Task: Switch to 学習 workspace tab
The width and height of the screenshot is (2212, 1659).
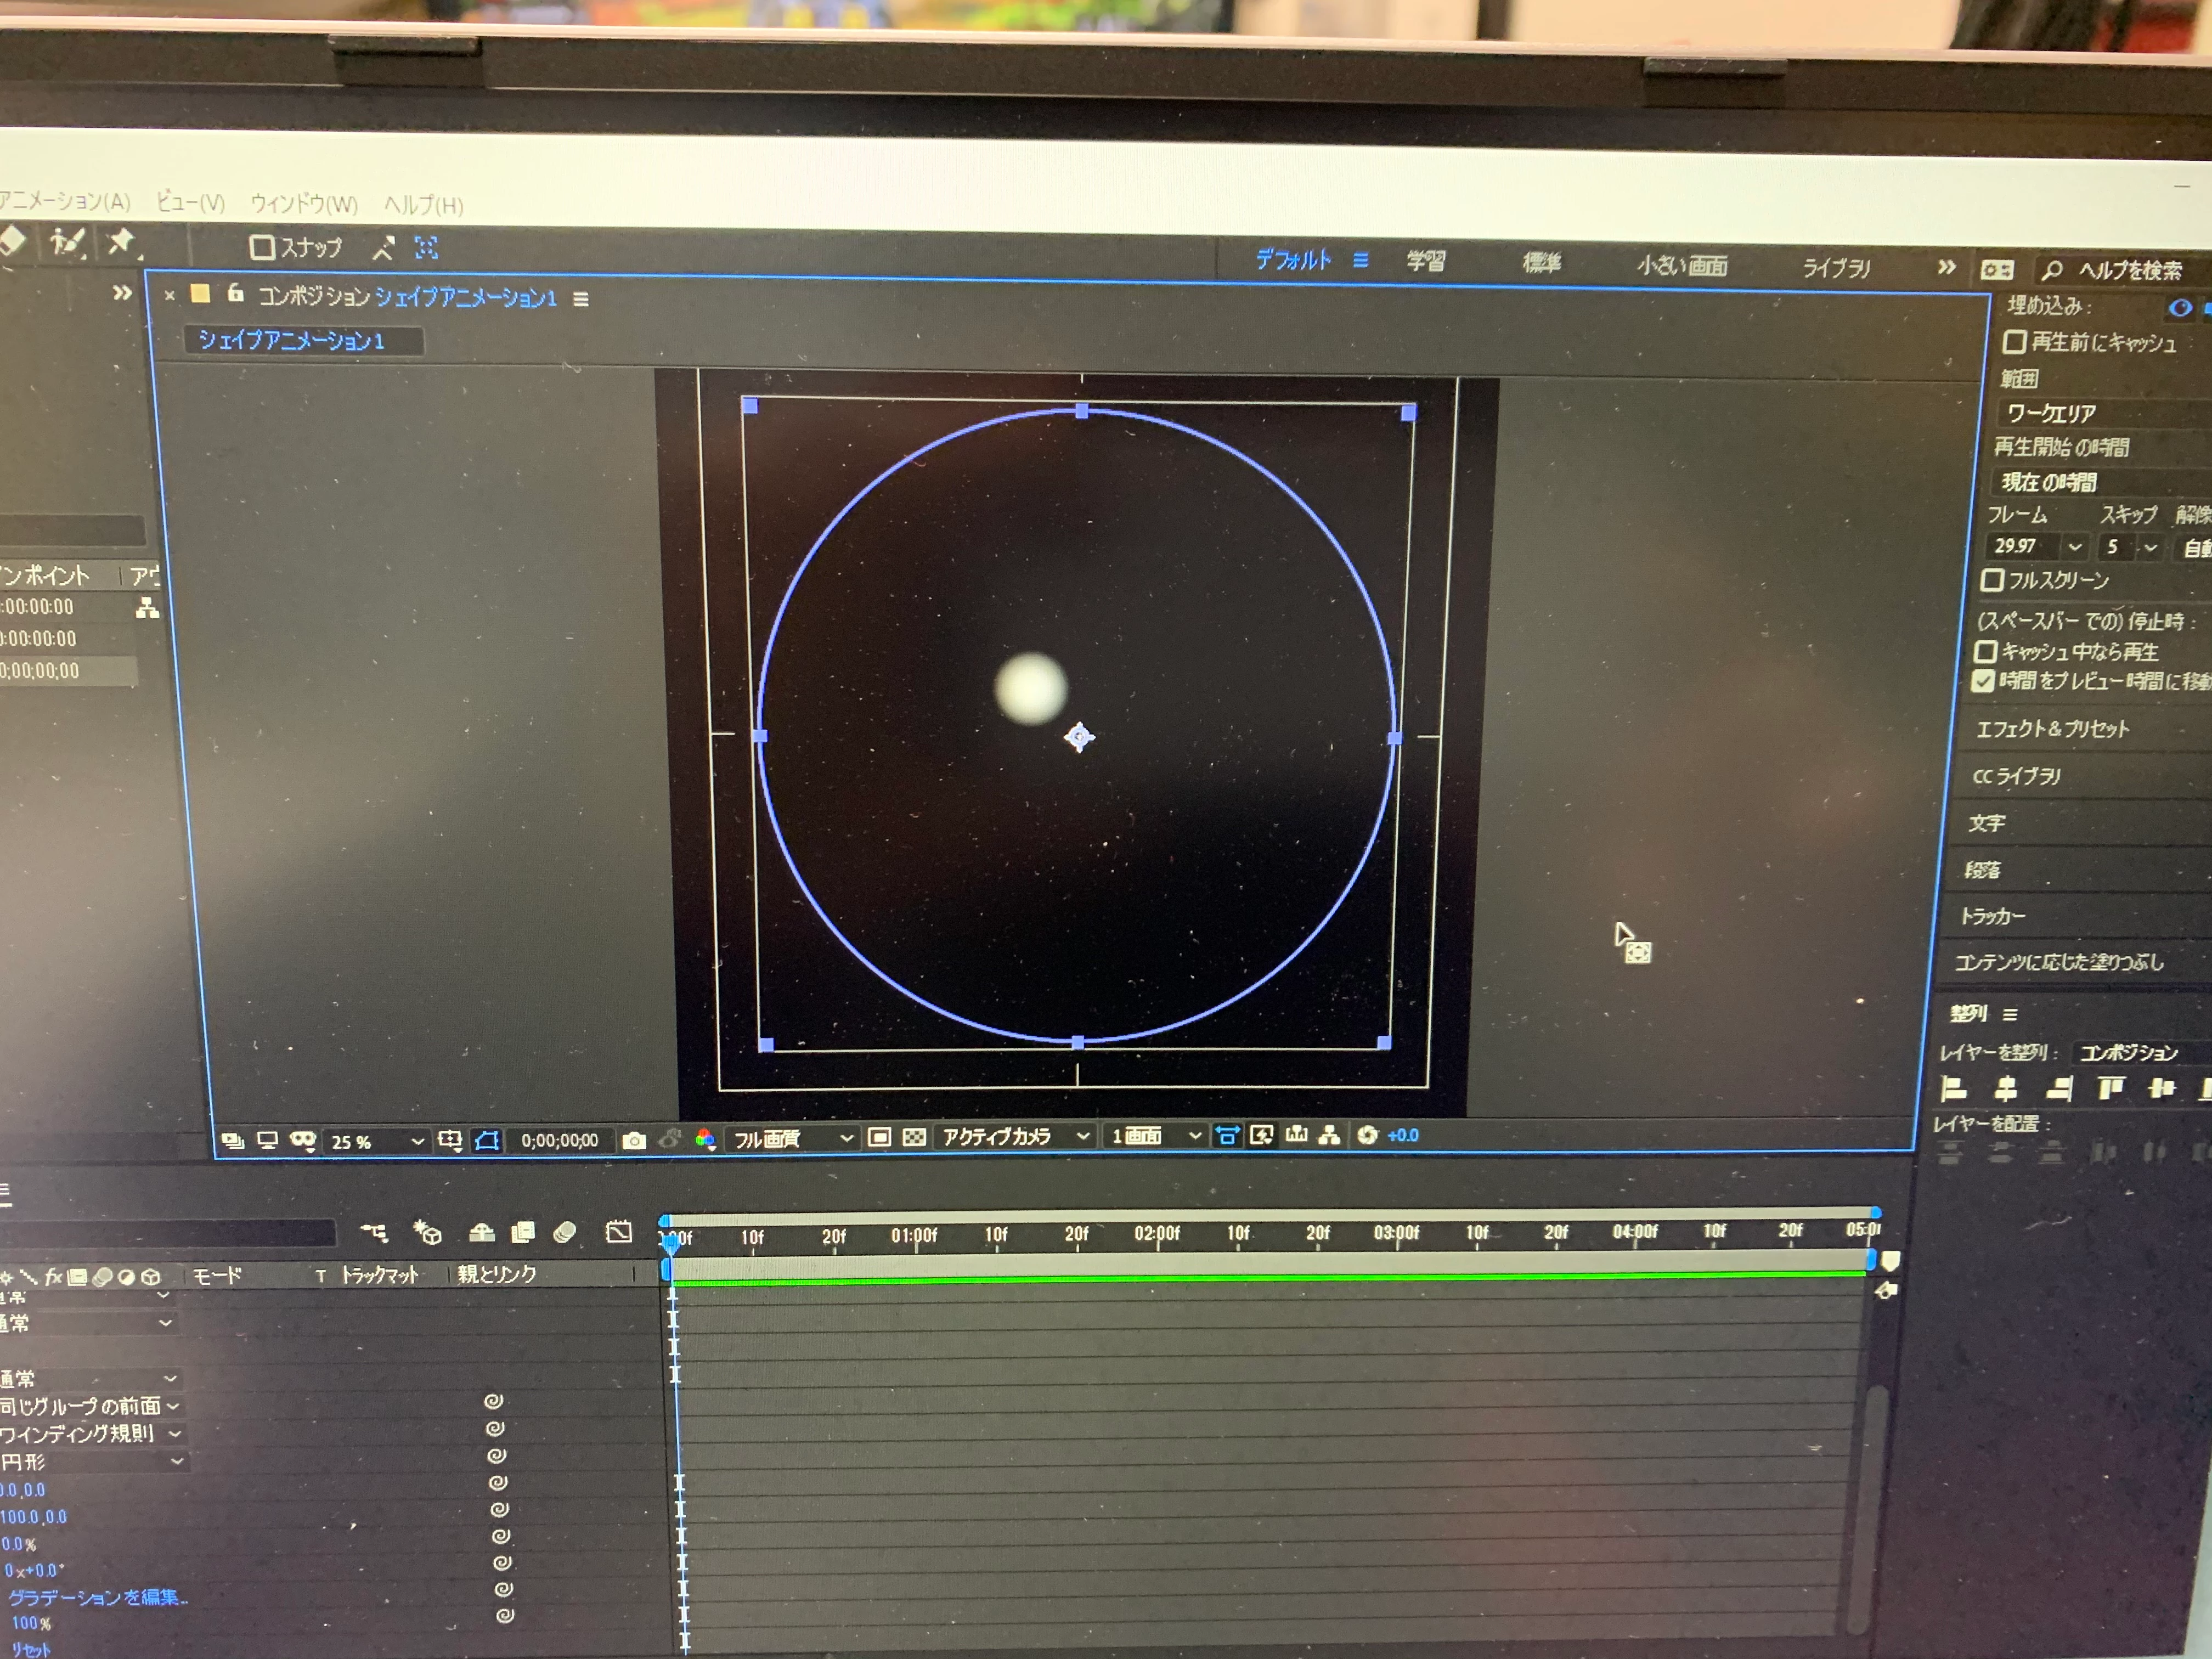Action: [1425, 262]
